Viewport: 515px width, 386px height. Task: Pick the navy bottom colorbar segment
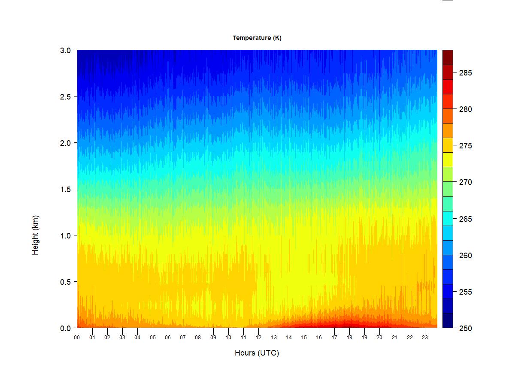448,321
